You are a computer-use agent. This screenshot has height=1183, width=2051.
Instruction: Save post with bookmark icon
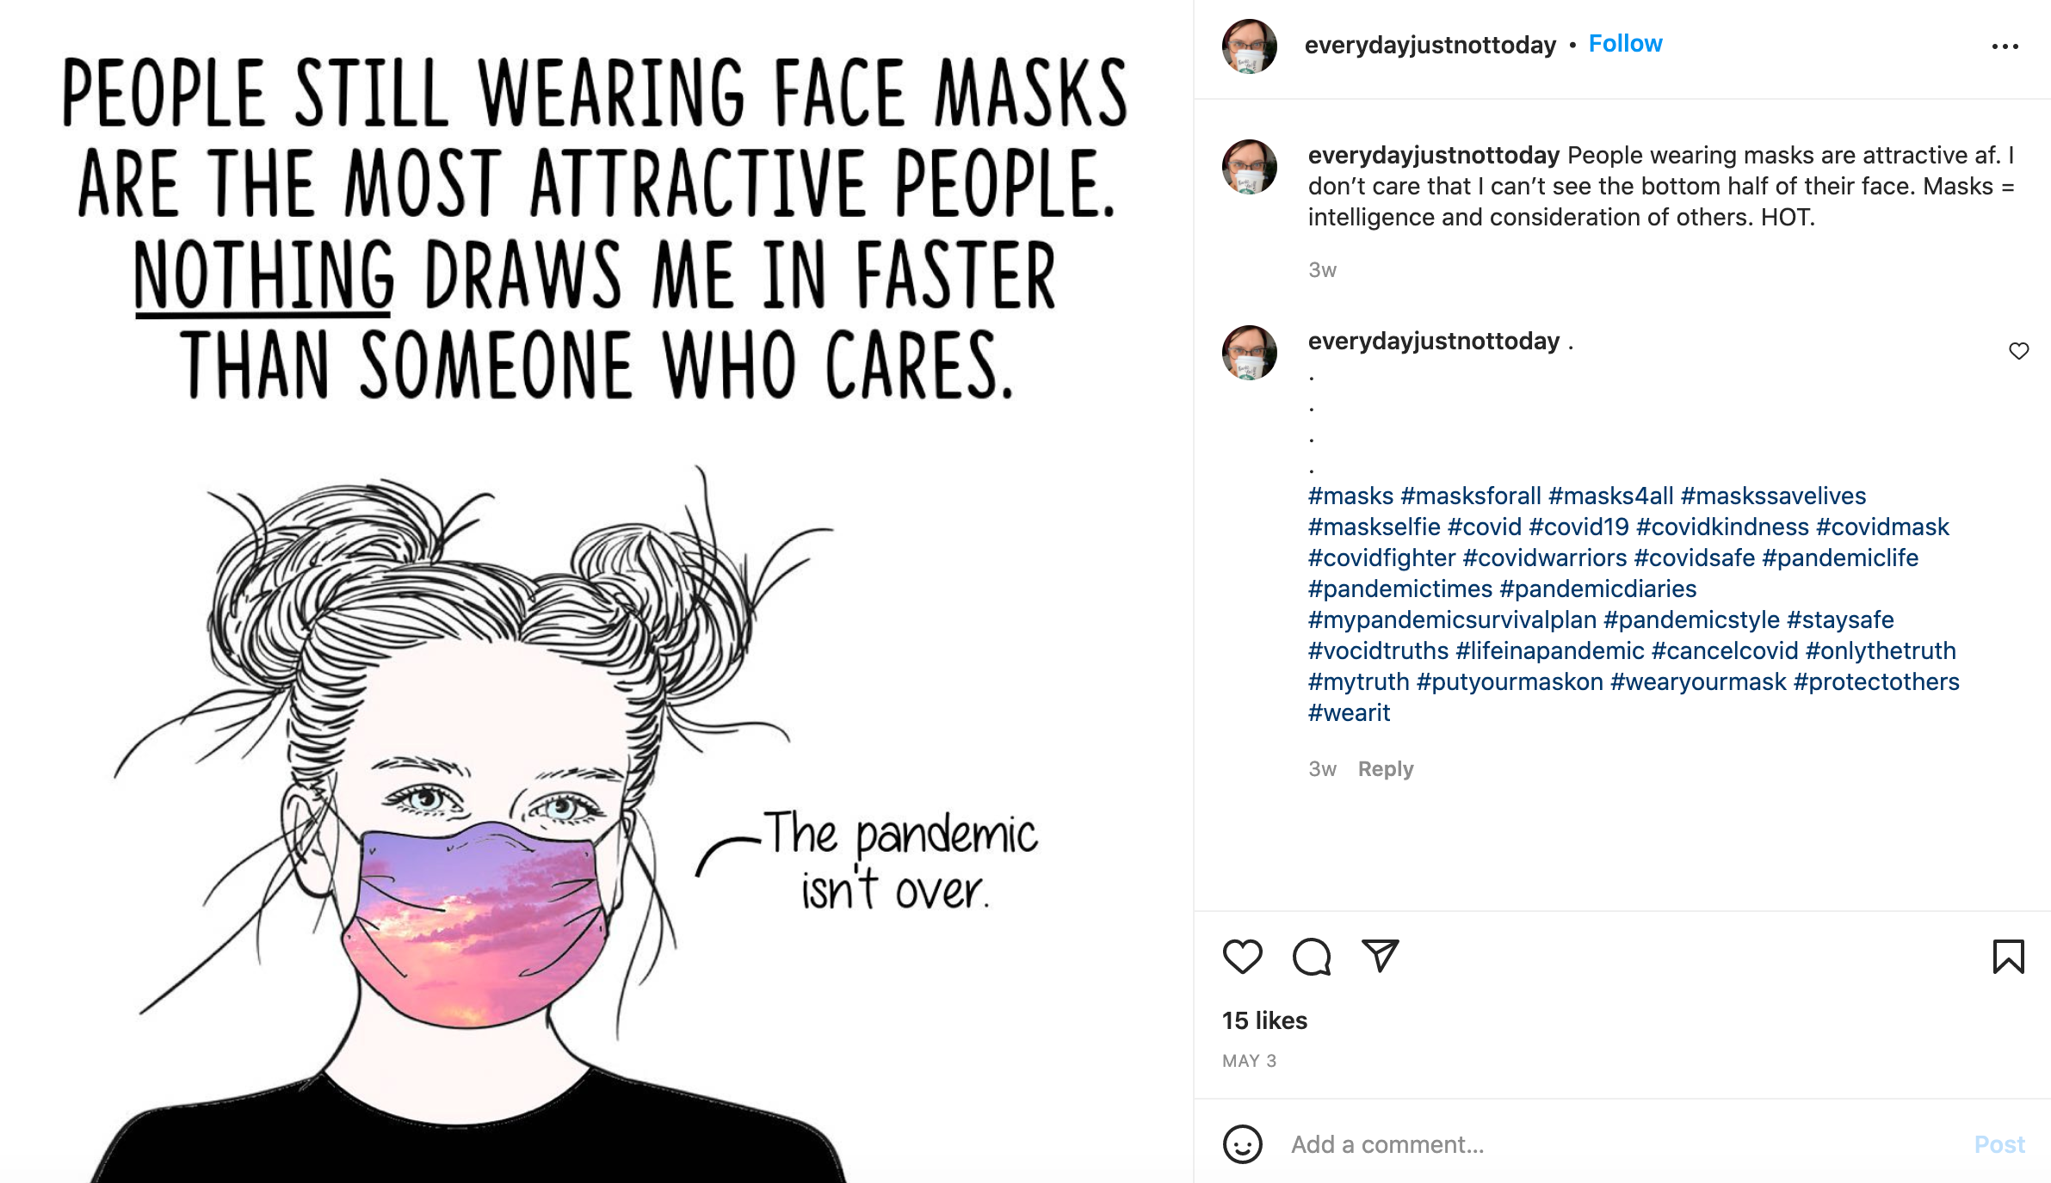point(2008,957)
